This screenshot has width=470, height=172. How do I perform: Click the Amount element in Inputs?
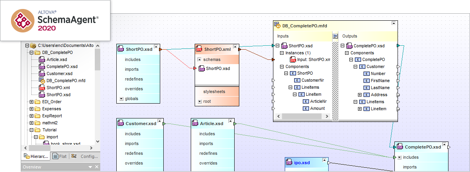pos(314,109)
